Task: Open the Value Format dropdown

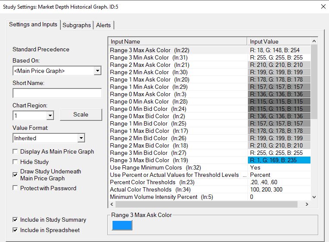Action: tap(81, 138)
